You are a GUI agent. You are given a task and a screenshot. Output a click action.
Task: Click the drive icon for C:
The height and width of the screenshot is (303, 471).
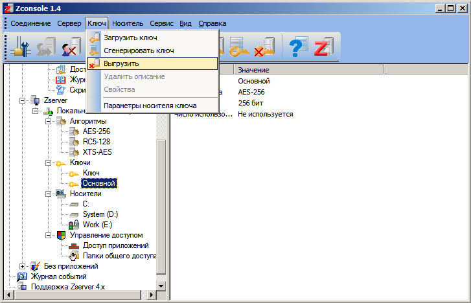tap(74, 205)
